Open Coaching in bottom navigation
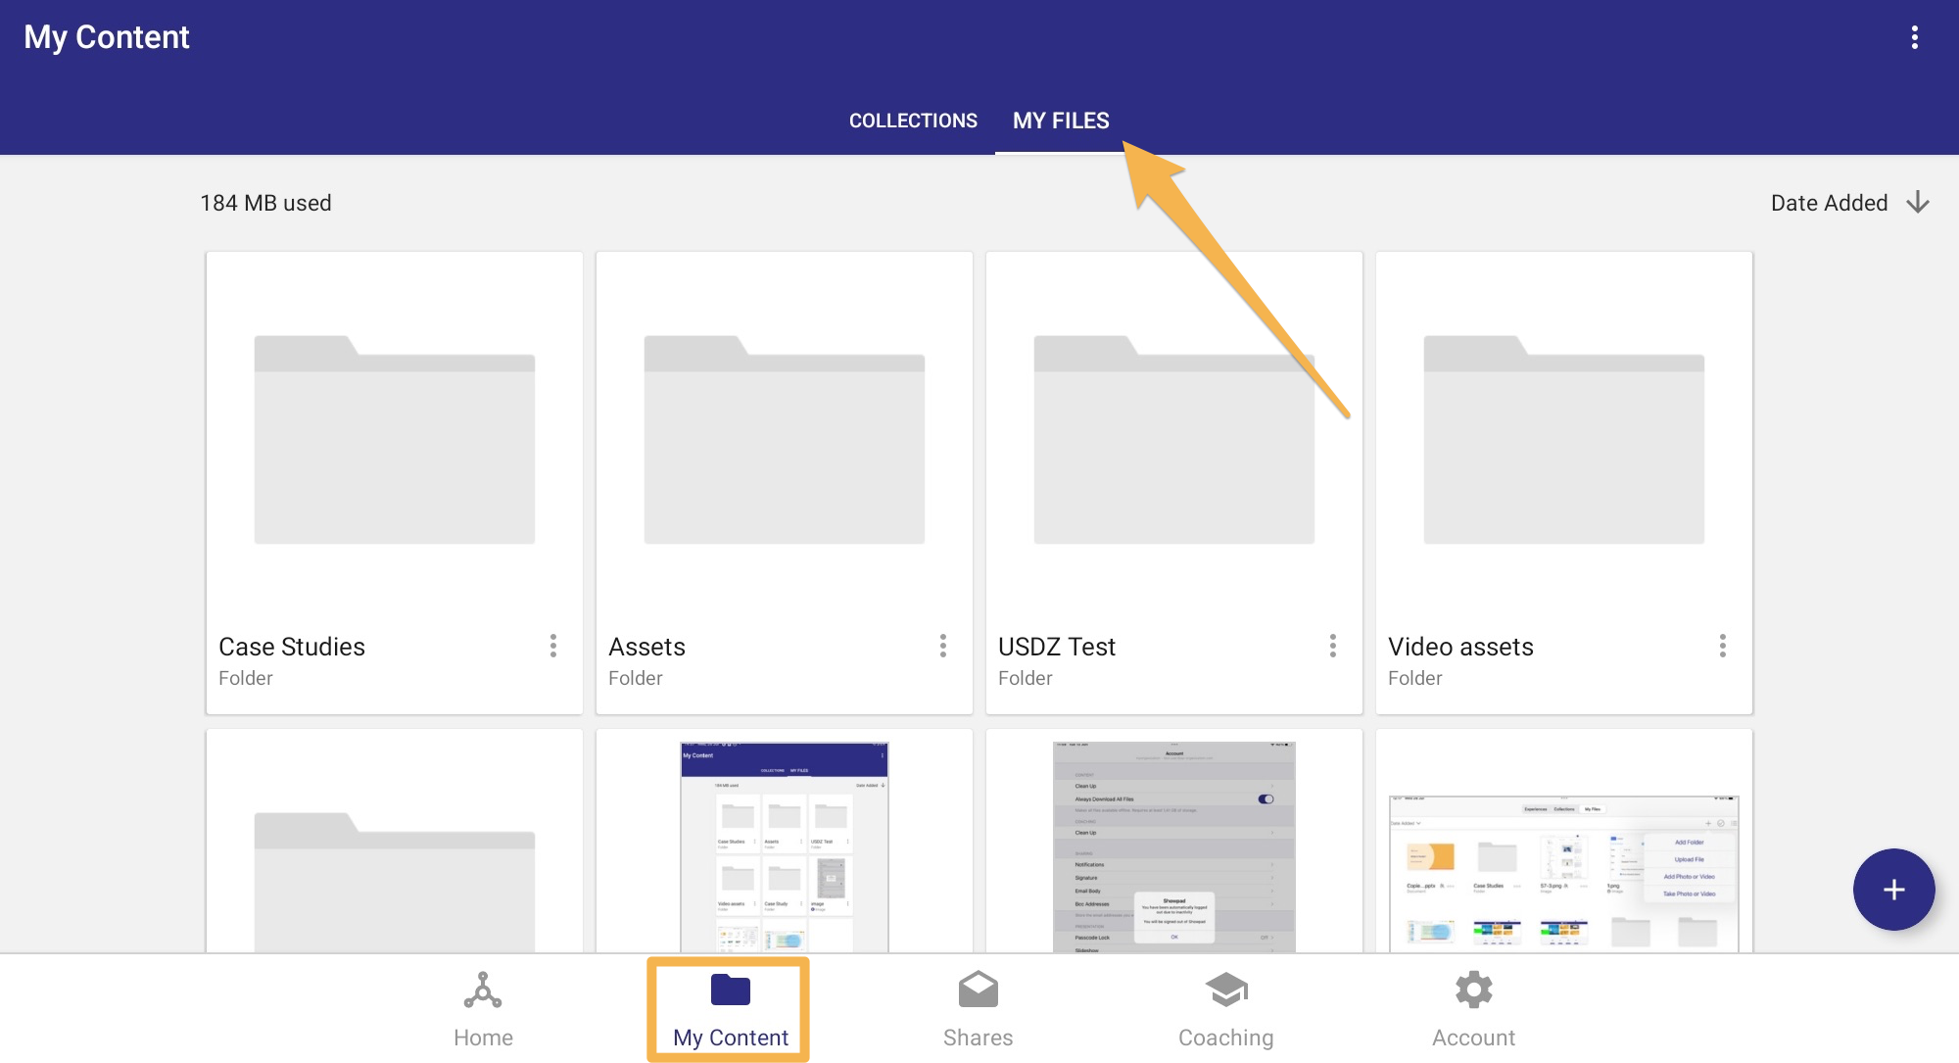Screen dimensions: 1959x1063 pyautogui.click(x=1225, y=1010)
